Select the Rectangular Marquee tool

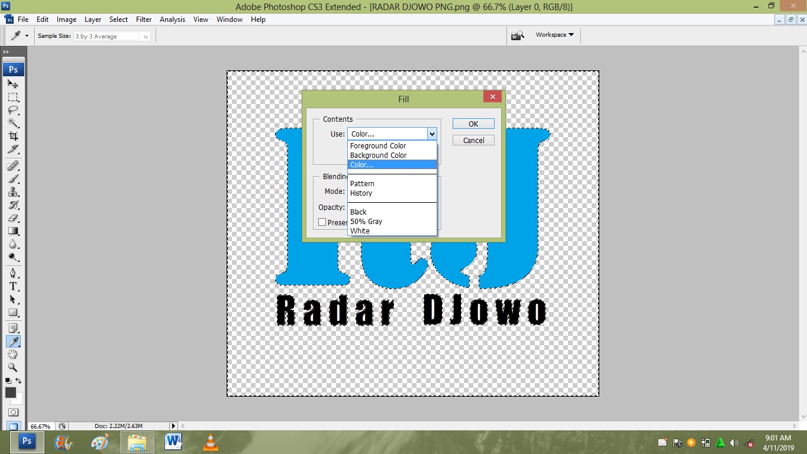pyautogui.click(x=13, y=97)
